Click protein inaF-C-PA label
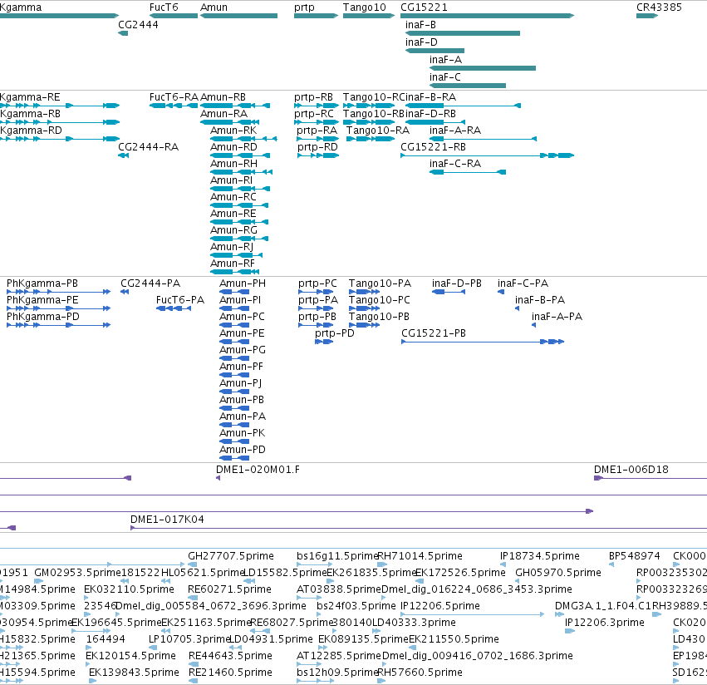This screenshot has height=685, width=707. point(523,283)
